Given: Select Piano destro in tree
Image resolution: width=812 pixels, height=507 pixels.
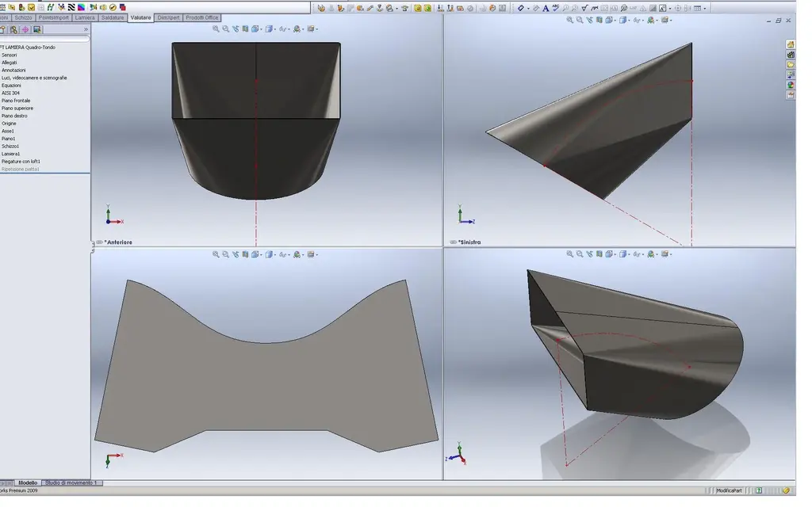Looking at the screenshot, I should coord(14,116).
